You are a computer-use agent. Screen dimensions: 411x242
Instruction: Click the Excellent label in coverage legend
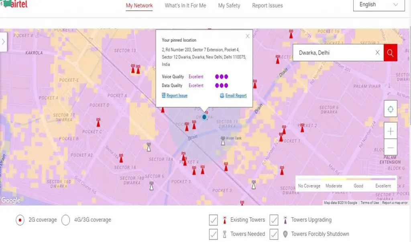(x=383, y=186)
